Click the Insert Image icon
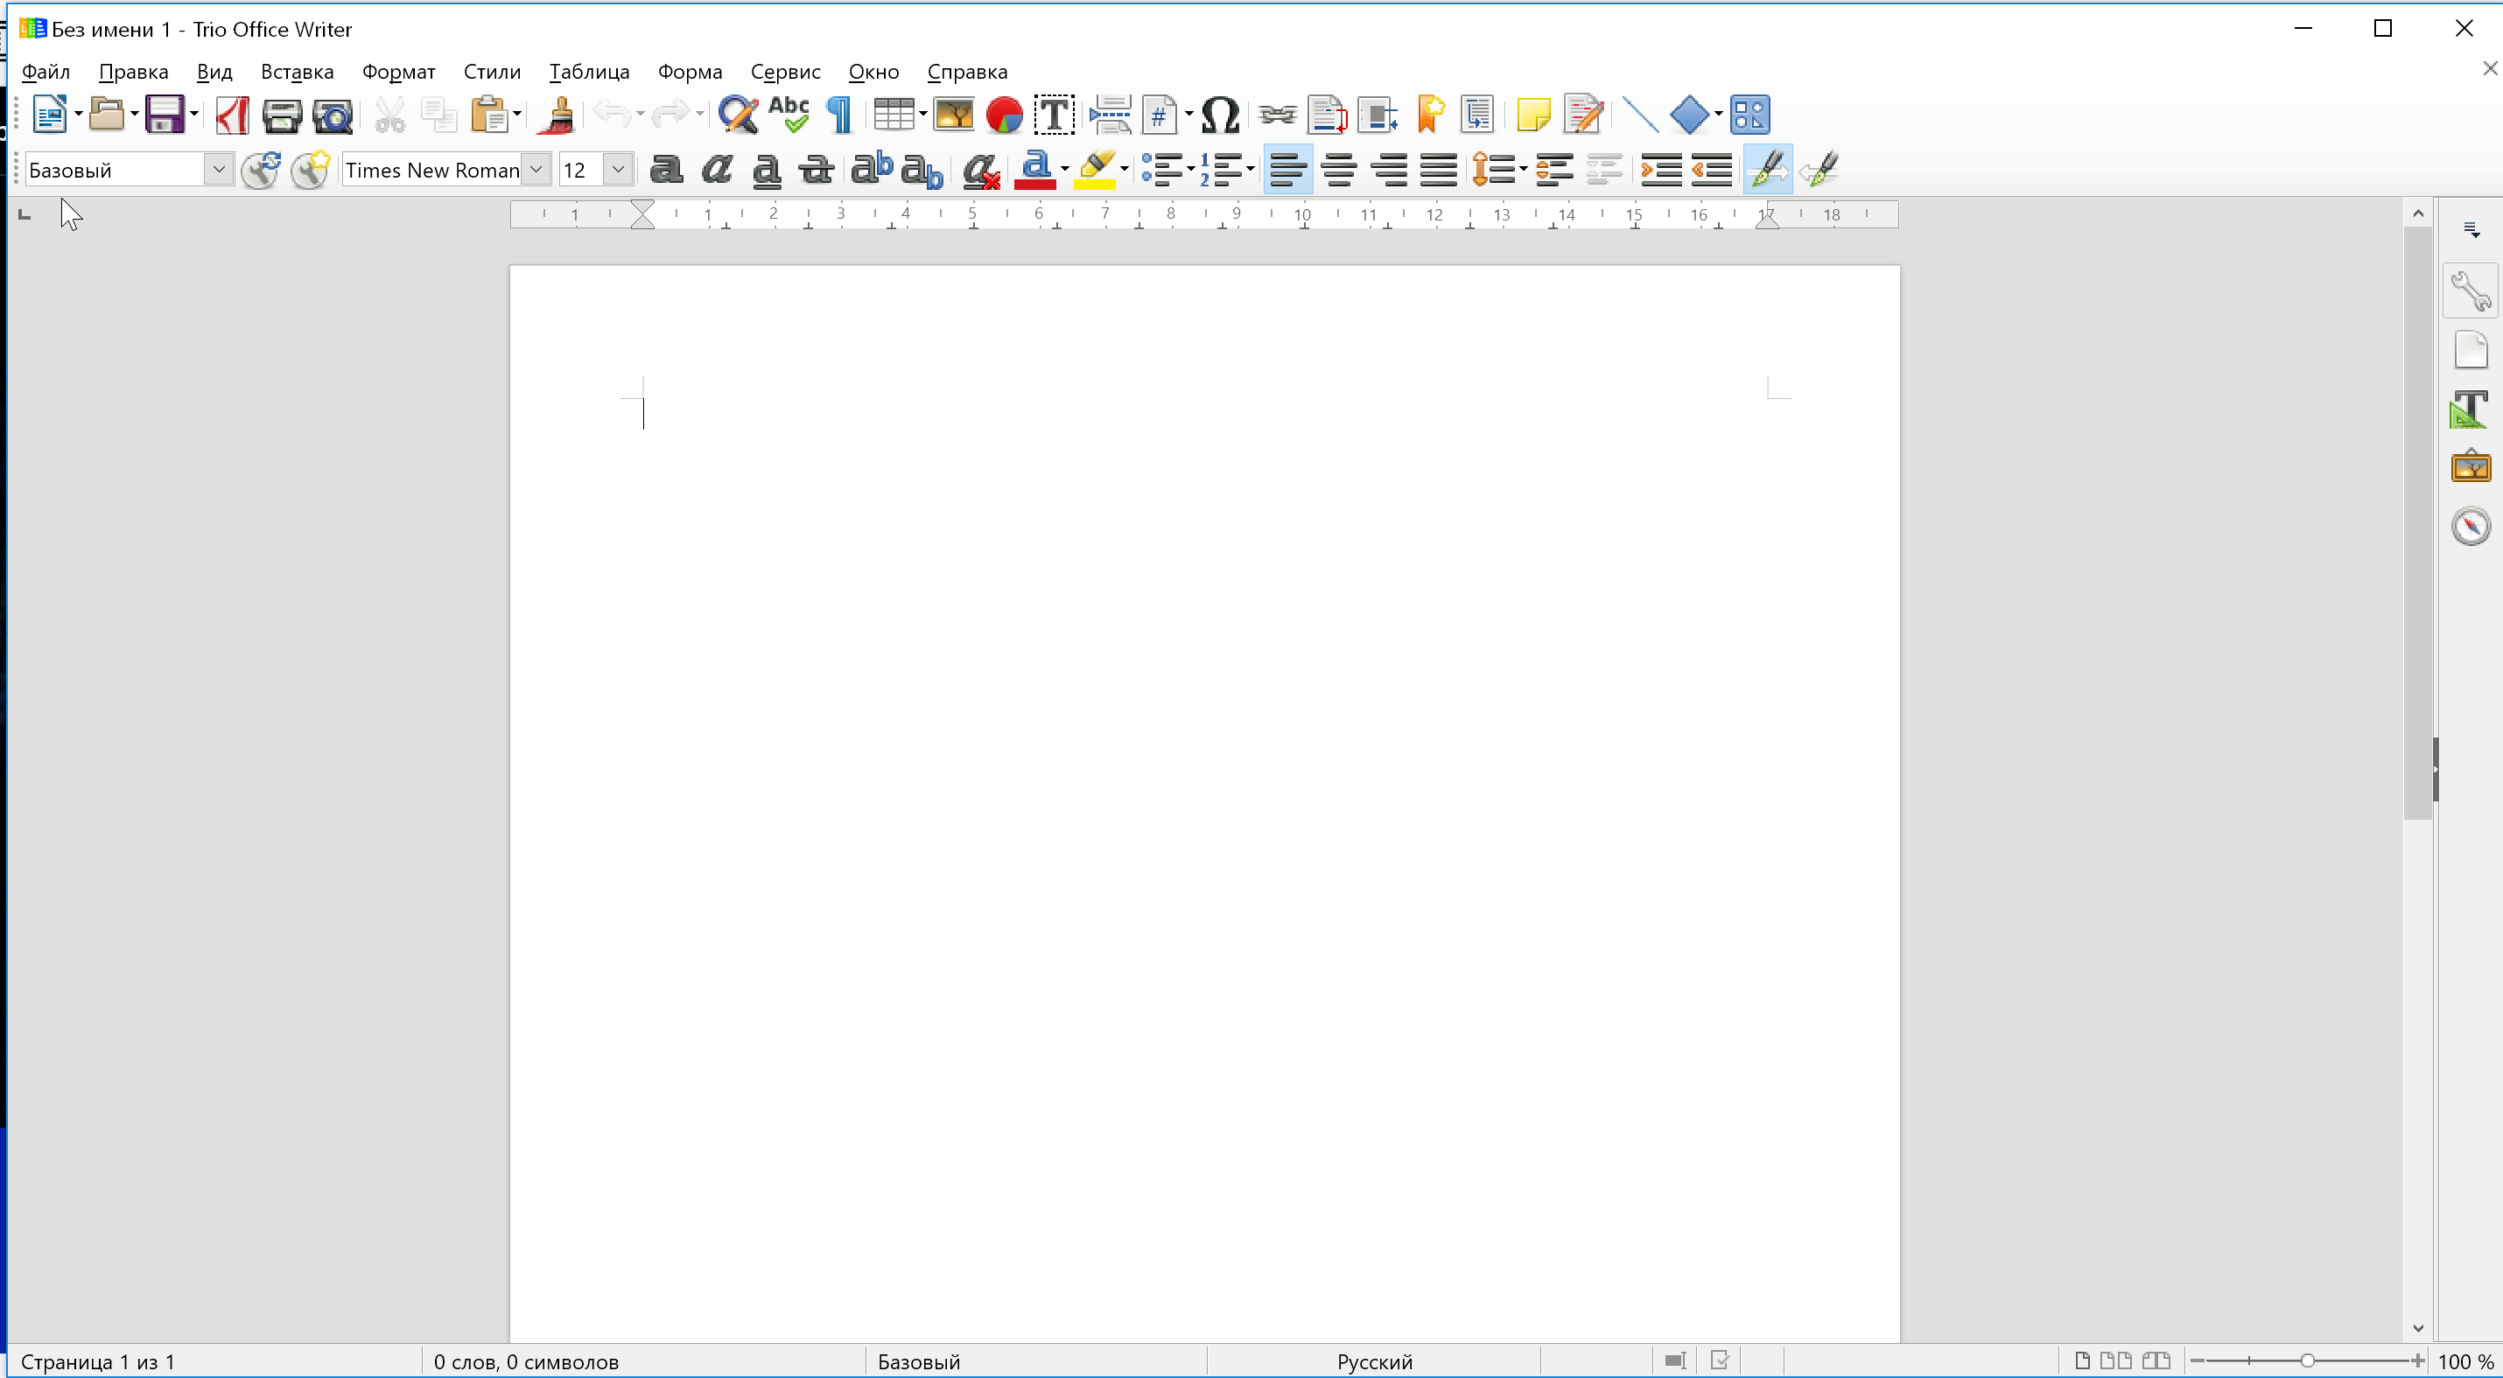2503x1378 pixels. [x=954, y=114]
